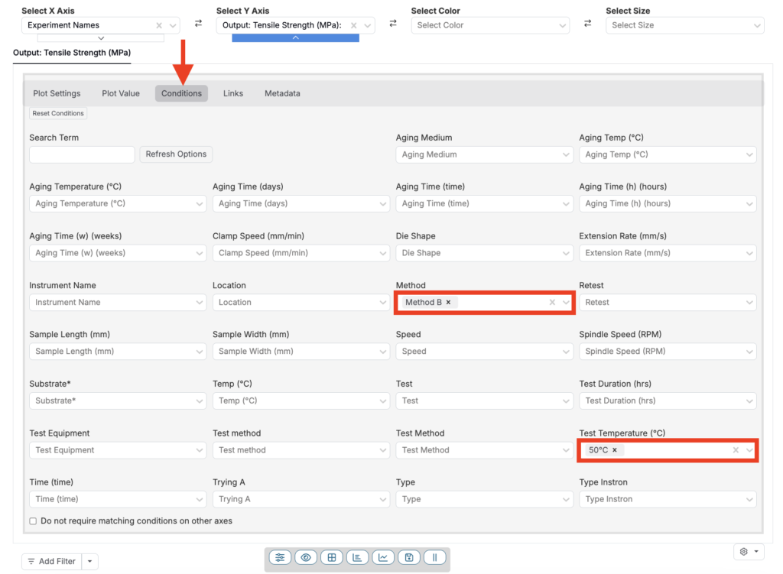Collapse the Y axis panel with the blue up chevron
The height and width of the screenshot is (574, 783).
click(x=296, y=38)
